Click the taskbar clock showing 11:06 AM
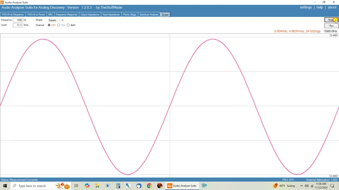339x190 pixels. [x=321, y=186]
